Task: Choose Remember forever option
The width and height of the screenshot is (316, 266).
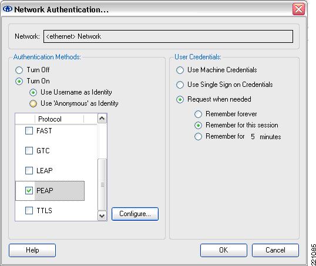Action: (x=198, y=114)
